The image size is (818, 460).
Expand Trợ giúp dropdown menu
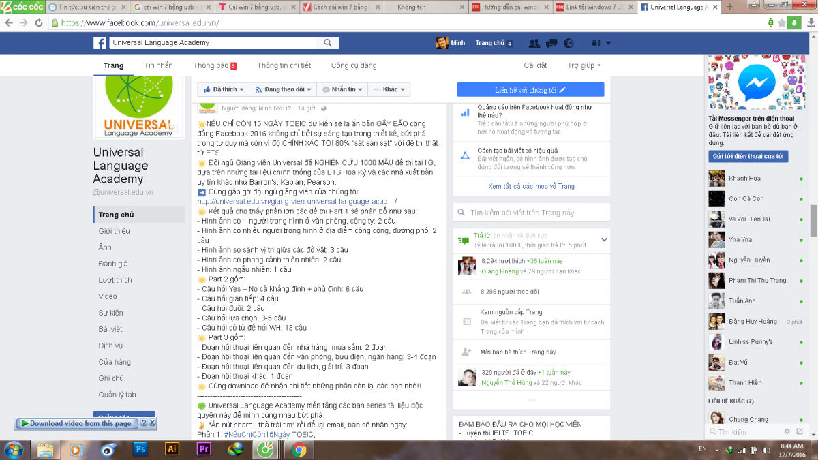point(584,65)
